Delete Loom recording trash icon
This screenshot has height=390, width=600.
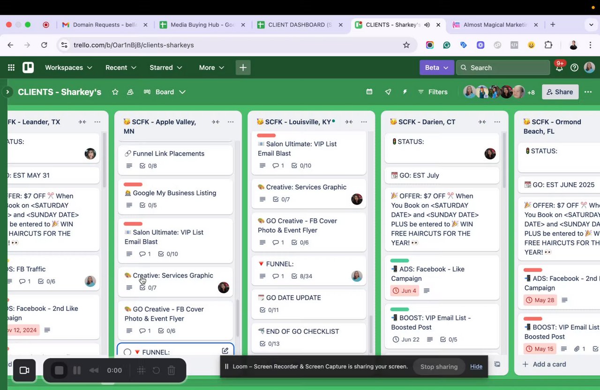click(172, 370)
